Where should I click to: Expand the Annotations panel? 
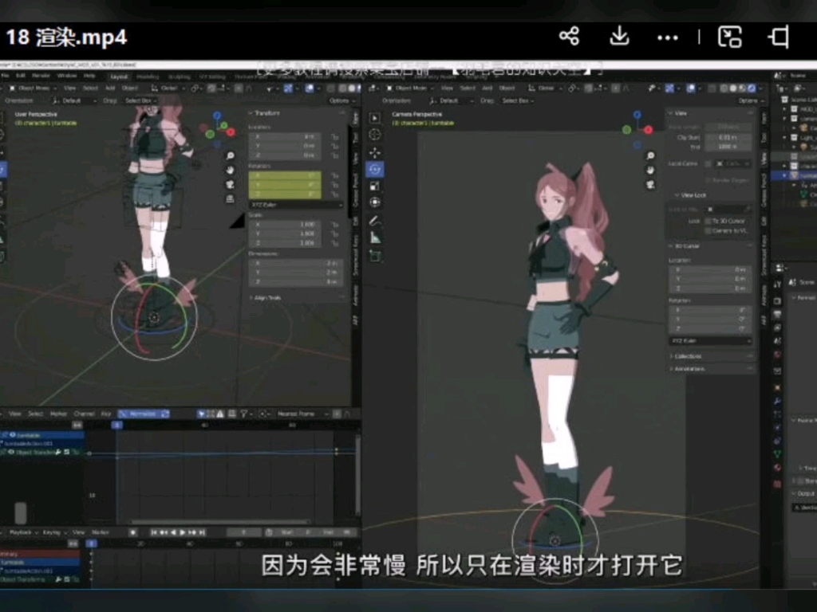[688, 368]
